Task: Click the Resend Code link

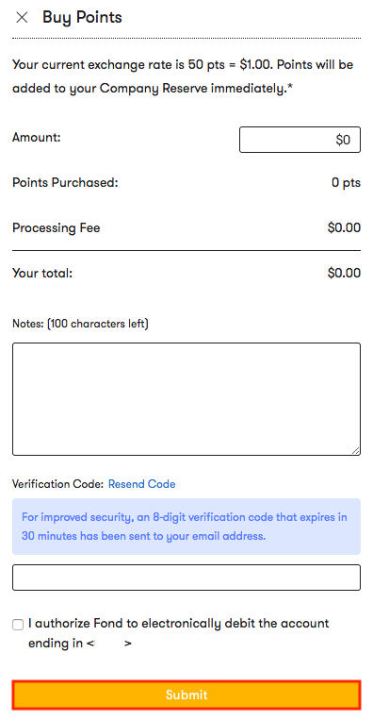Action: point(141,484)
